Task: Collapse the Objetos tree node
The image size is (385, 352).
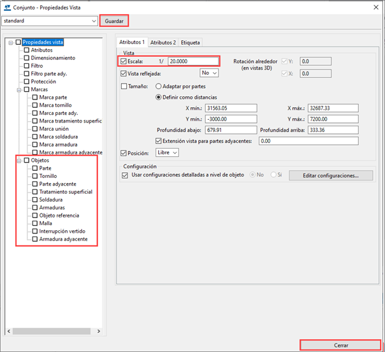Action: (18, 161)
